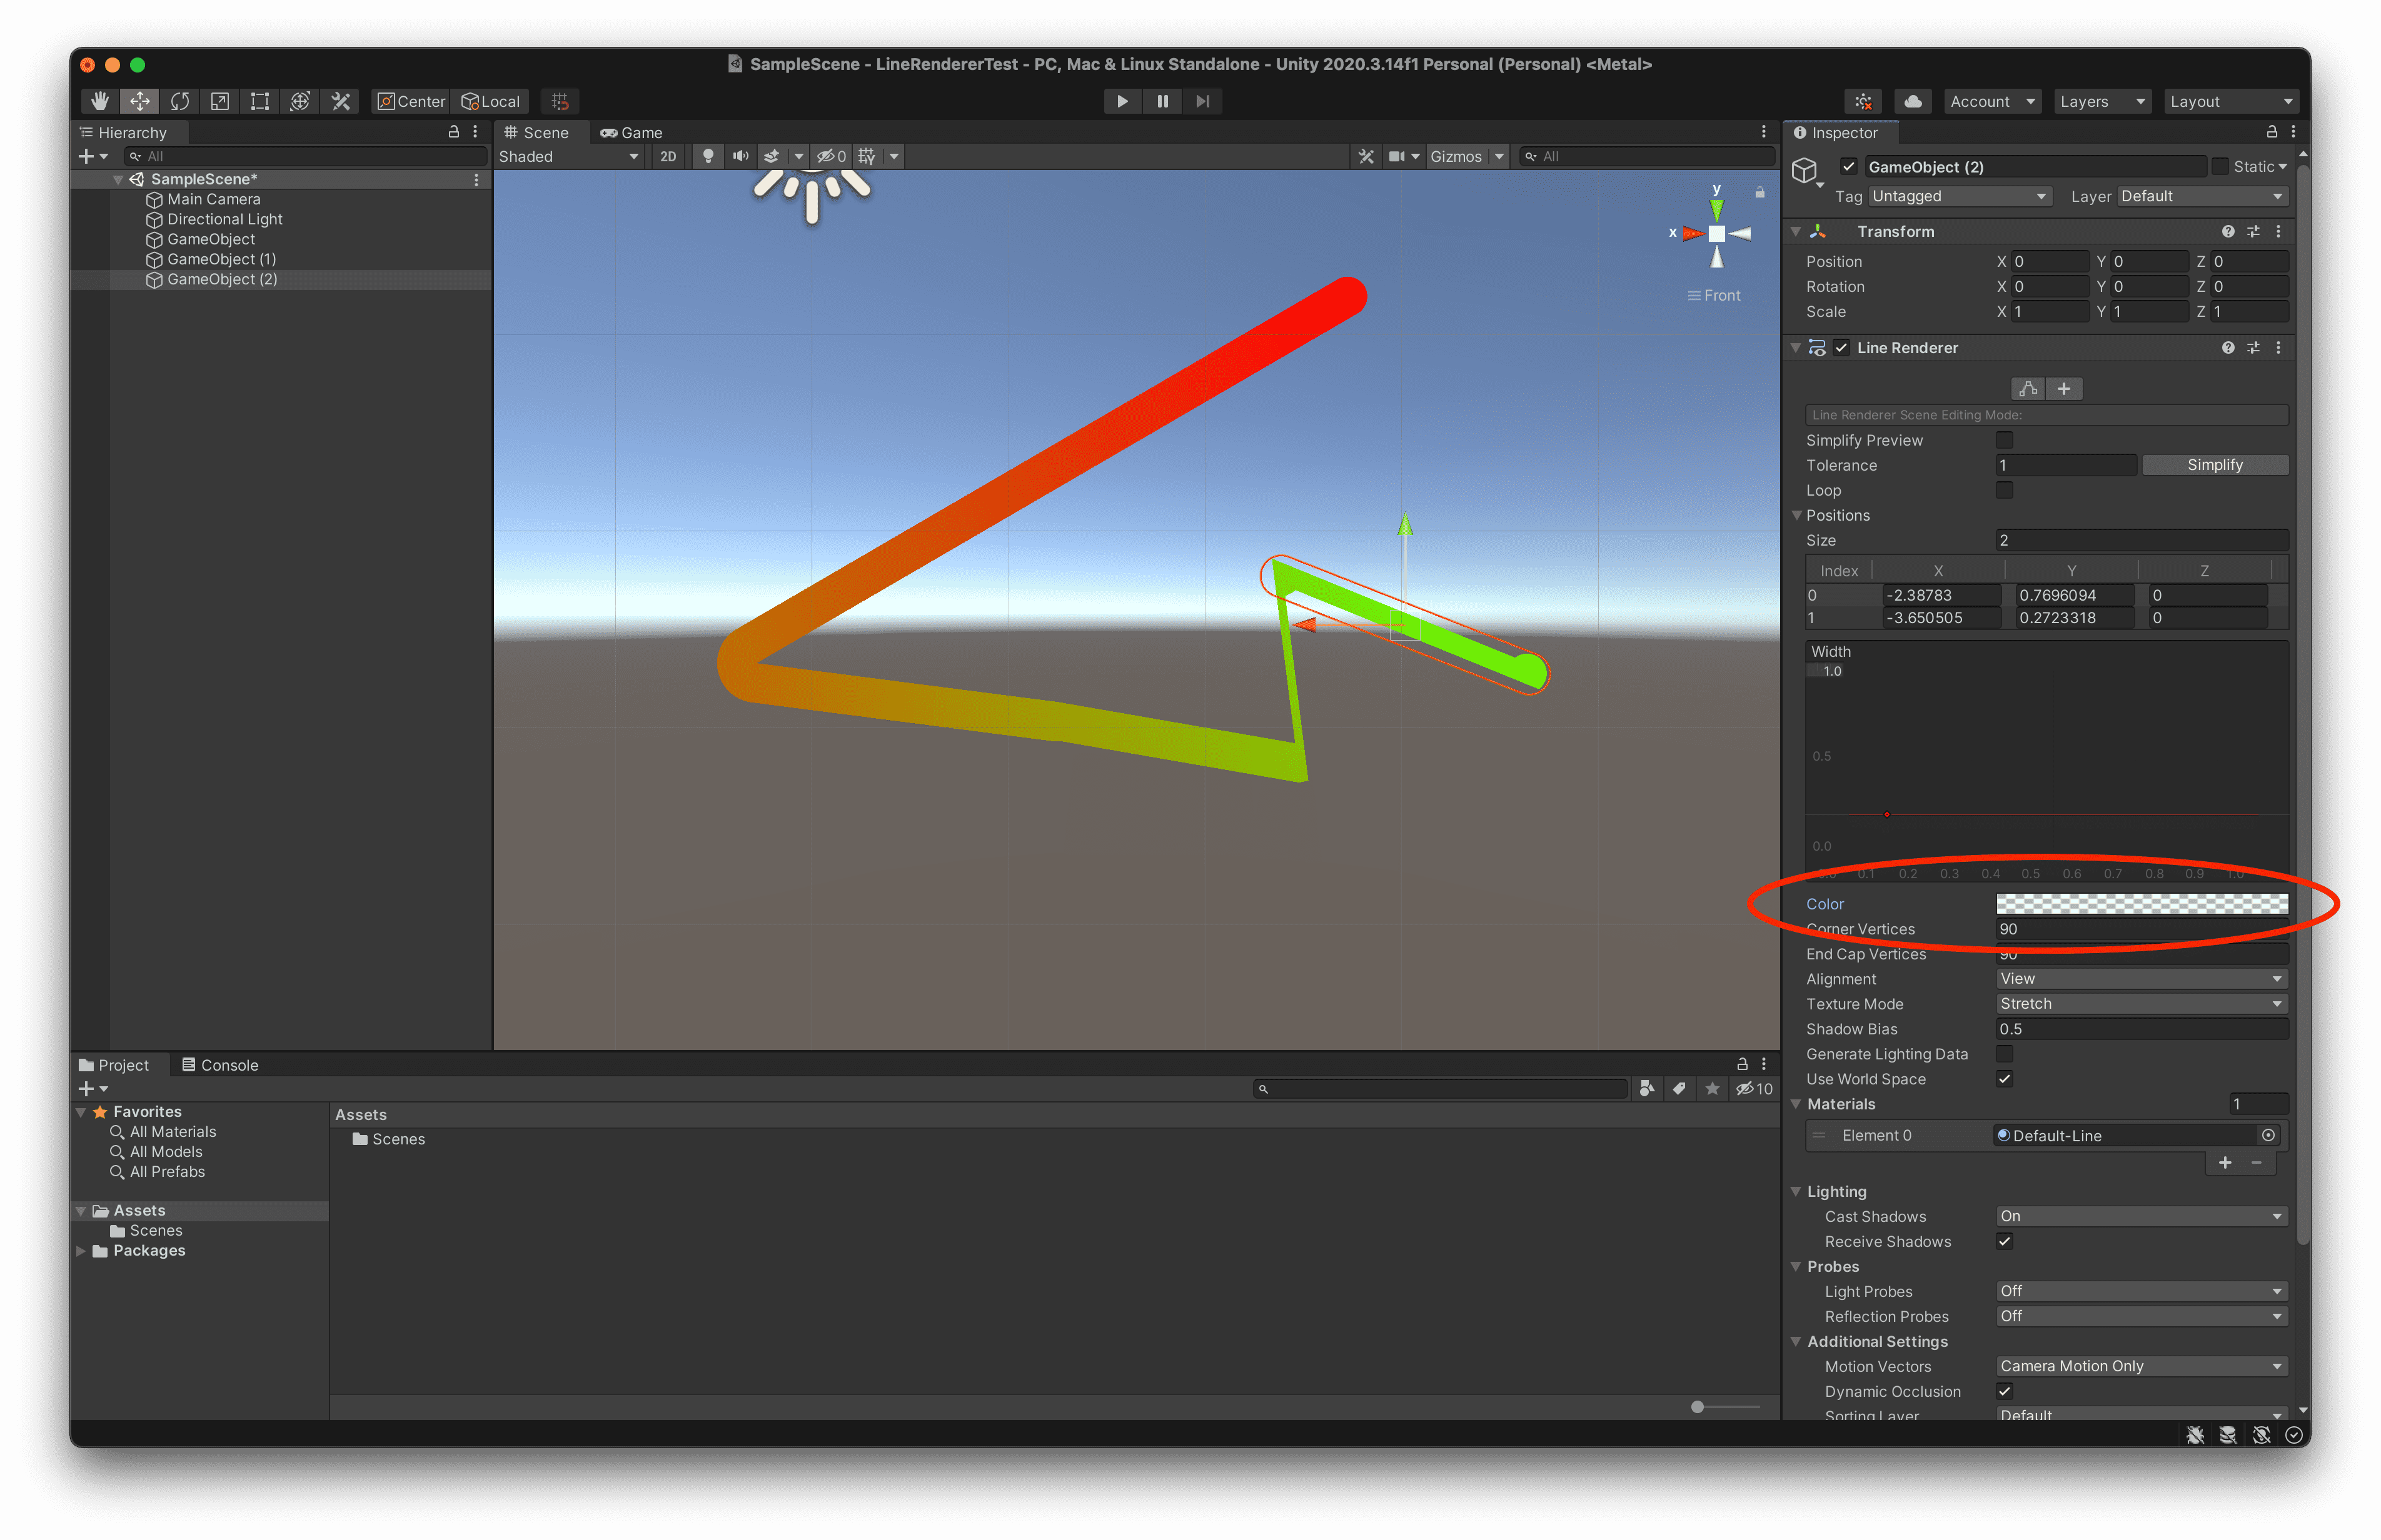Select the Rotate tool
Image resolution: width=2381 pixels, height=1540 pixels.
pyautogui.click(x=180, y=101)
